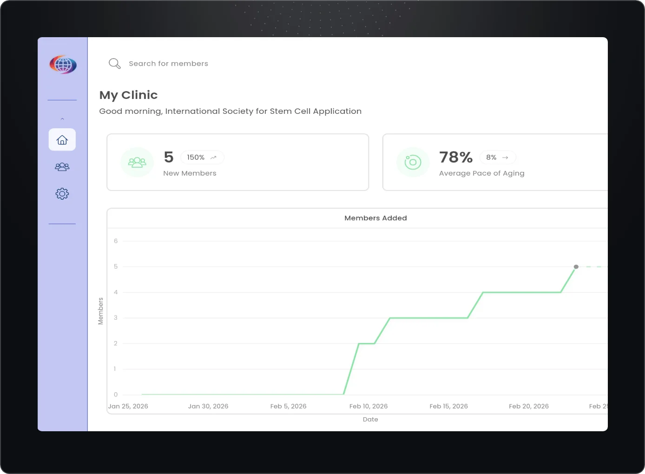Click the "Feb 10, 2026" axis label

click(369, 406)
